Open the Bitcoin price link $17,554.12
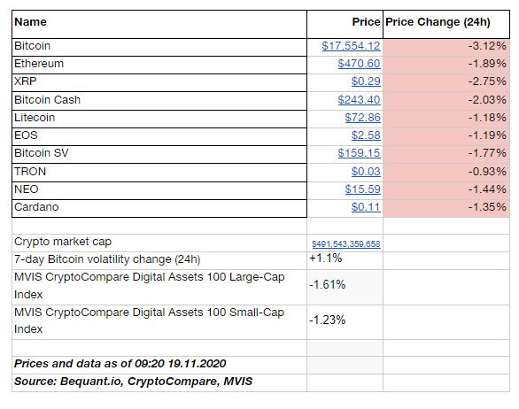The image size is (519, 409). pyautogui.click(x=351, y=46)
